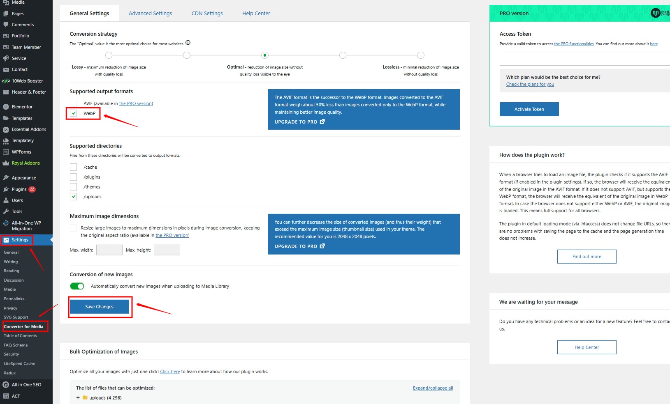Click the Comments bubble icon
The width and height of the screenshot is (670, 404).
[6, 25]
